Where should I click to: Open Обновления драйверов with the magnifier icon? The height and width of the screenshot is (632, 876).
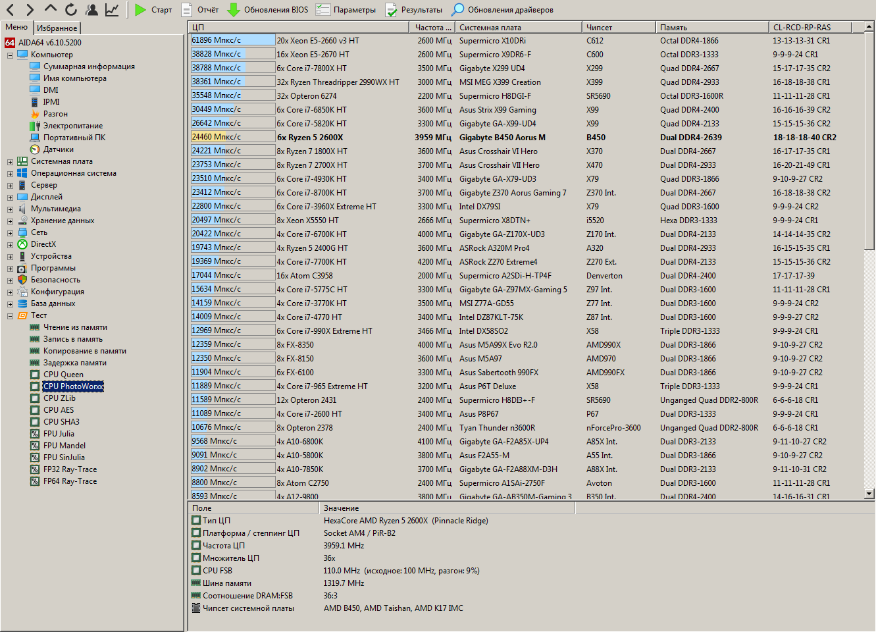(x=457, y=10)
